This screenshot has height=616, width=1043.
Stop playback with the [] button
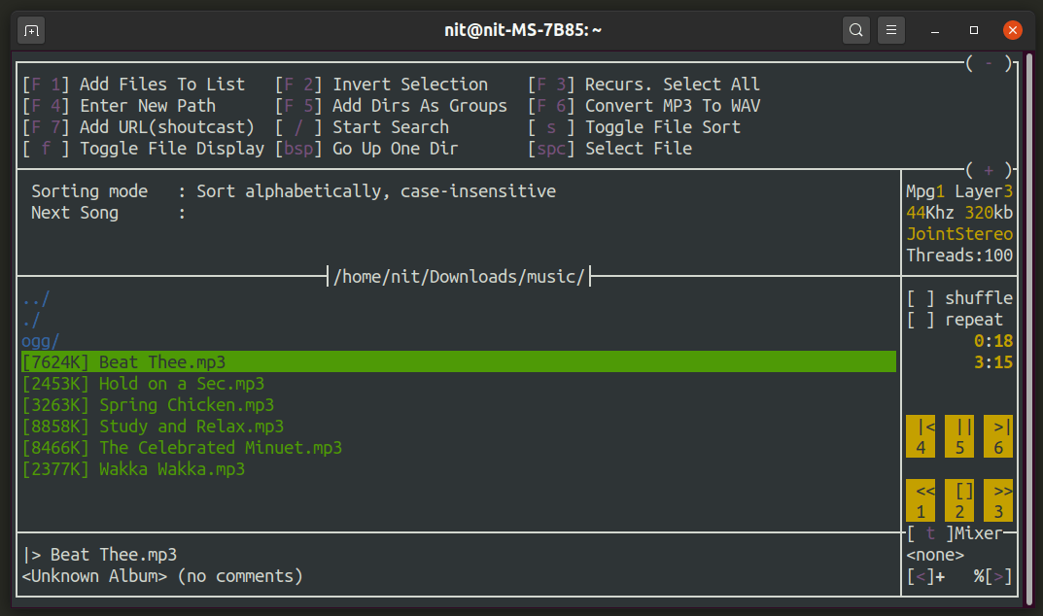point(958,499)
